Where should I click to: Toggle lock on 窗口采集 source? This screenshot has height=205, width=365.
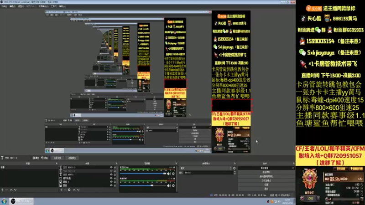115,178
